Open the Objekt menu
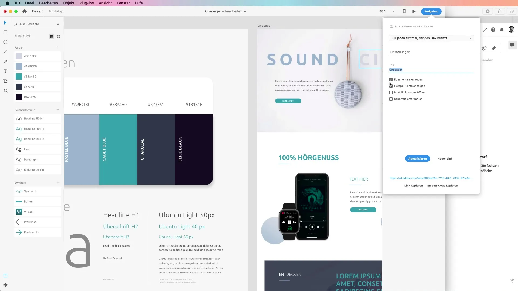The height and width of the screenshot is (291, 518). (x=69, y=3)
